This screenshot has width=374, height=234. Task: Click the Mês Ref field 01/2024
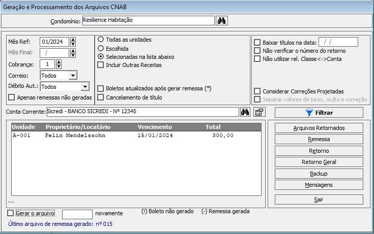54,42
